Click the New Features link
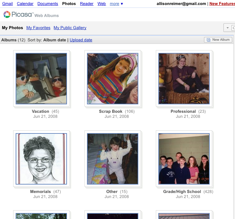The image size is (235, 219). pos(222,3)
